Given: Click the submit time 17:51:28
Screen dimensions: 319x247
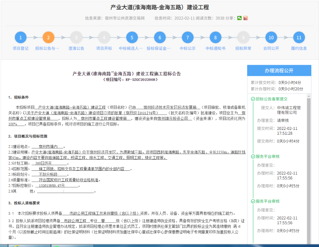Looking at the screenshot, I should click(x=285, y=133).
